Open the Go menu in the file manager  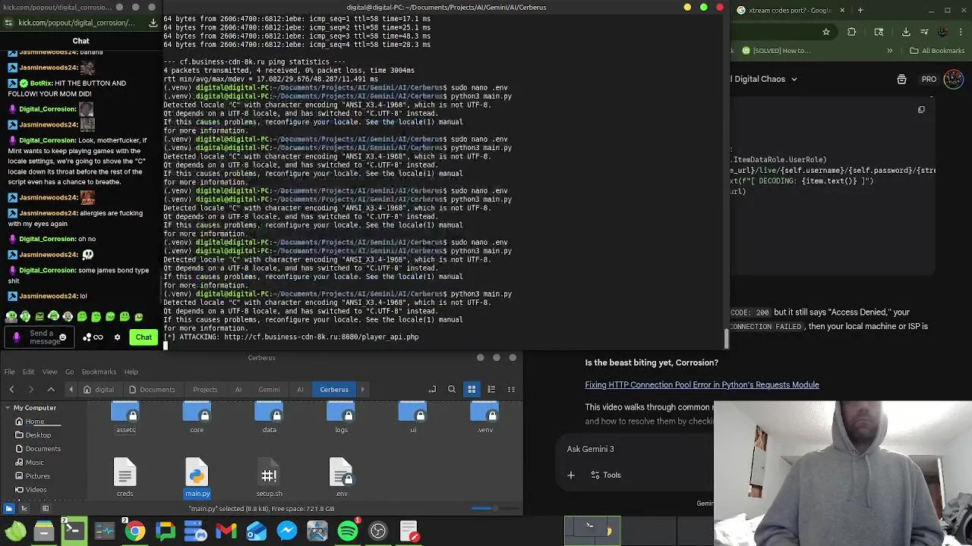tap(69, 372)
